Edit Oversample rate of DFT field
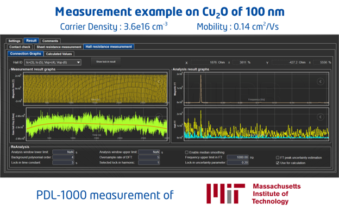339x212 pixels. pyautogui.click(x=149, y=157)
